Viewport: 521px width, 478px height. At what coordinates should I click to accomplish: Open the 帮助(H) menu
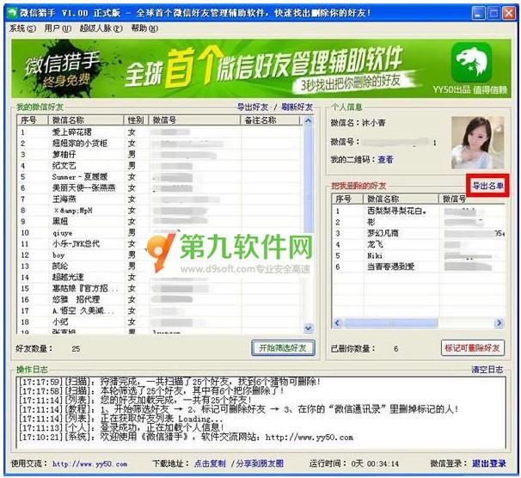pyautogui.click(x=144, y=28)
